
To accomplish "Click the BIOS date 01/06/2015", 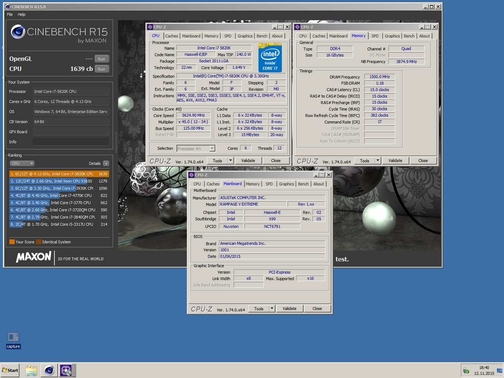I will click(272, 256).
